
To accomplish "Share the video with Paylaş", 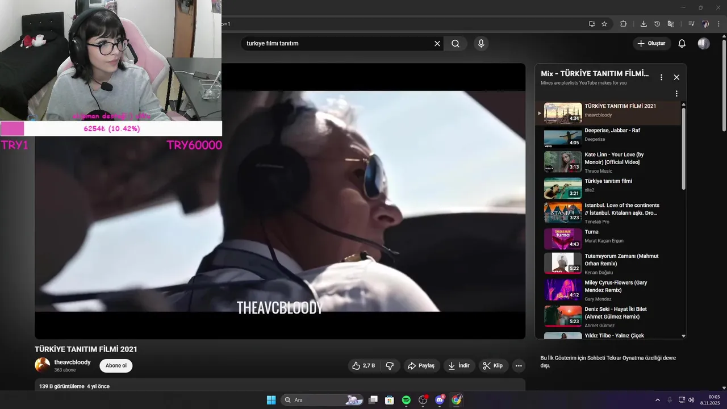I will coord(421,366).
